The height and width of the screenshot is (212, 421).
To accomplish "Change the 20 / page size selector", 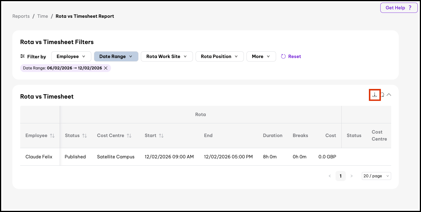I will coord(376,176).
